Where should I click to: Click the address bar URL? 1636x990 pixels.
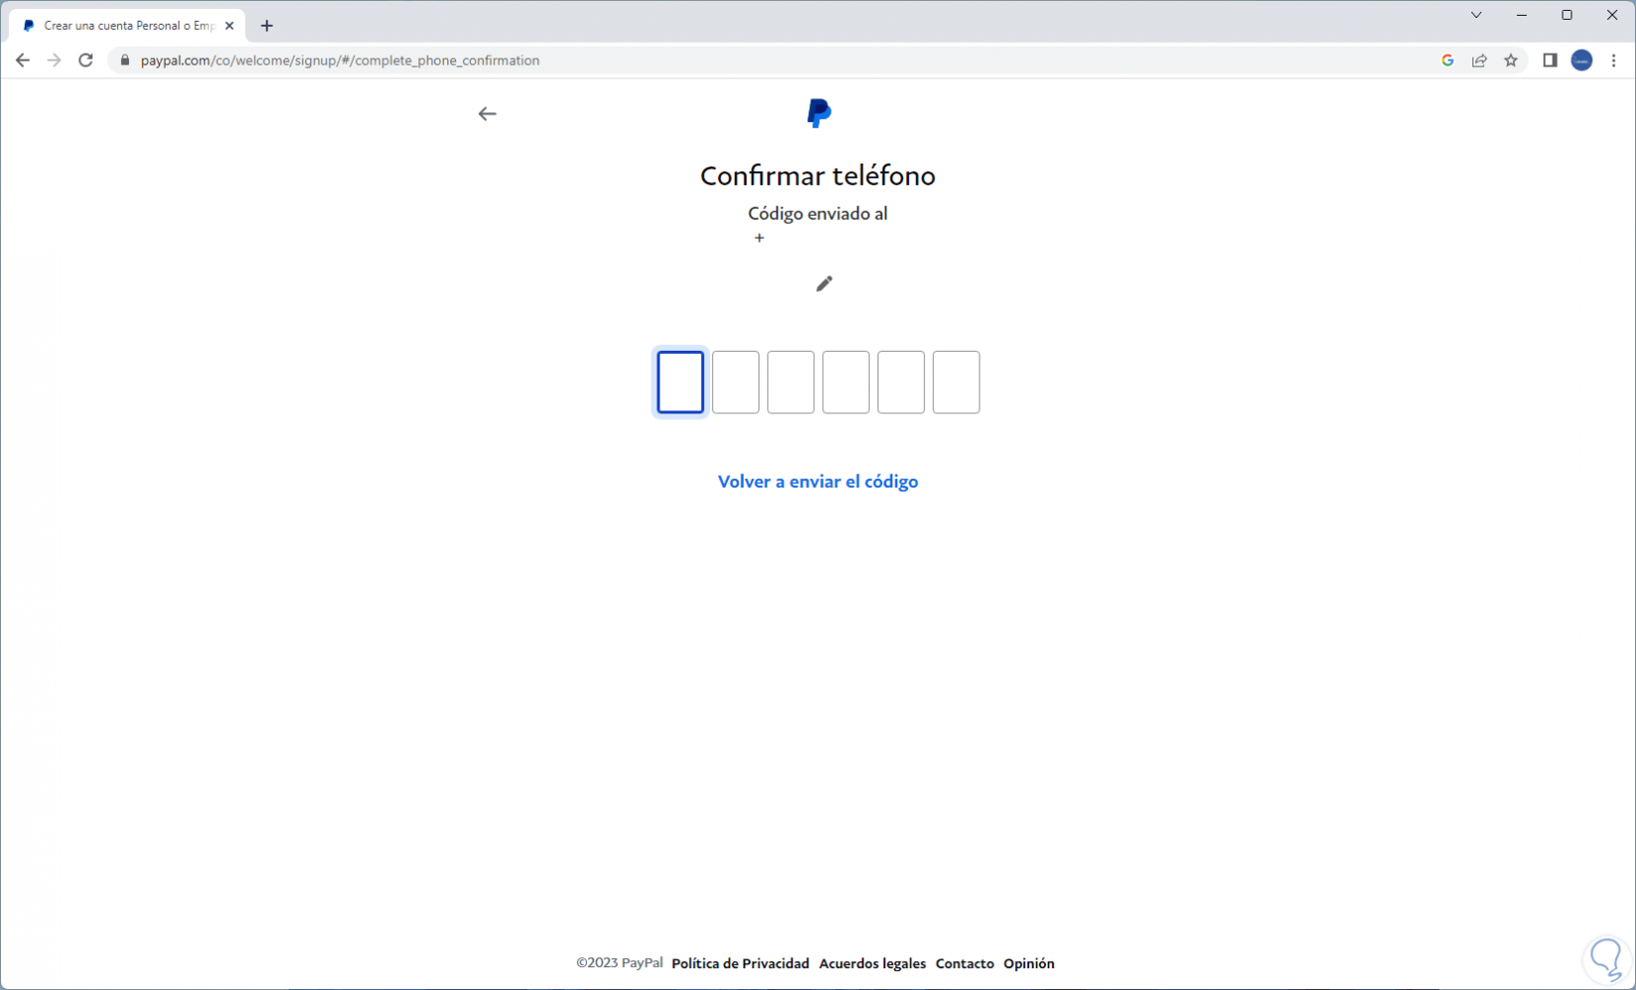coord(340,60)
